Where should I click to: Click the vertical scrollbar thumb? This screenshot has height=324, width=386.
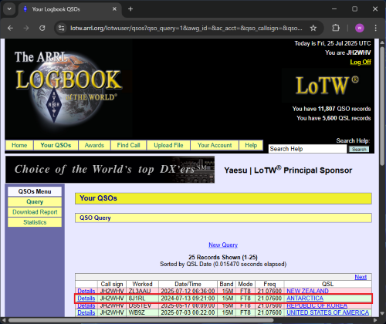[382, 106]
